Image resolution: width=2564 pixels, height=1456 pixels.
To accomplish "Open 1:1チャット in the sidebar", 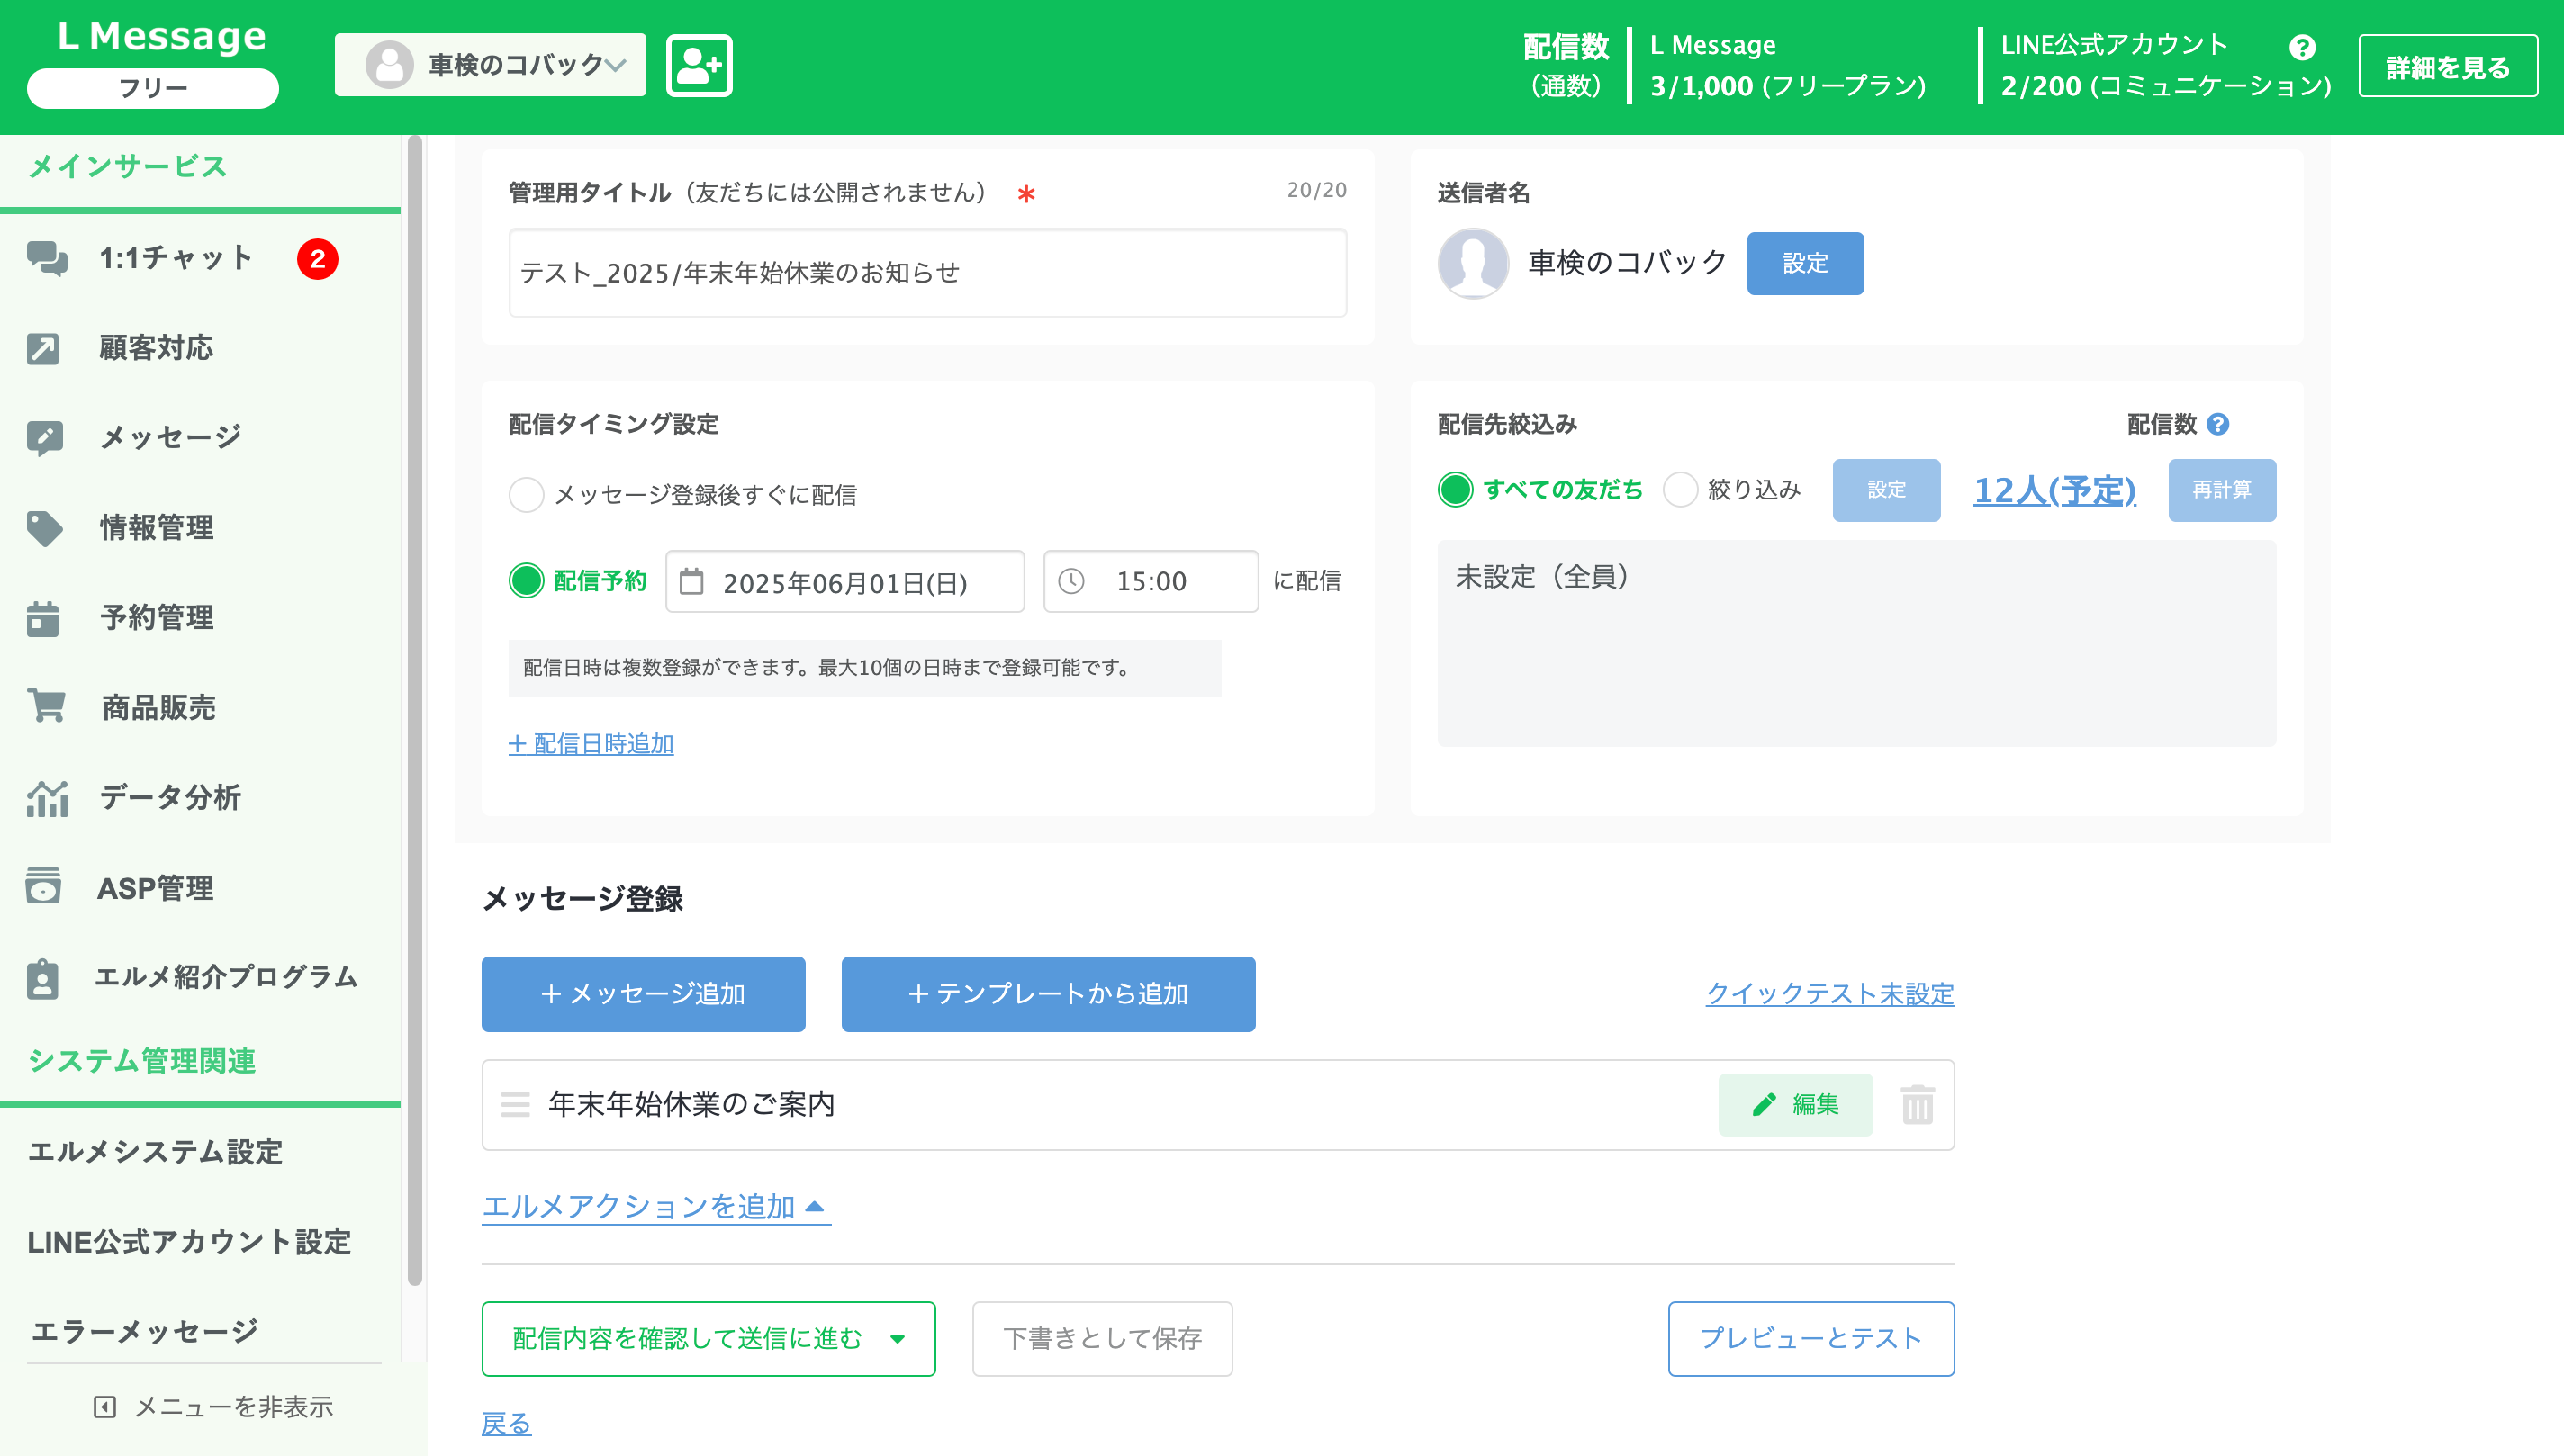I will coord(177,258).
